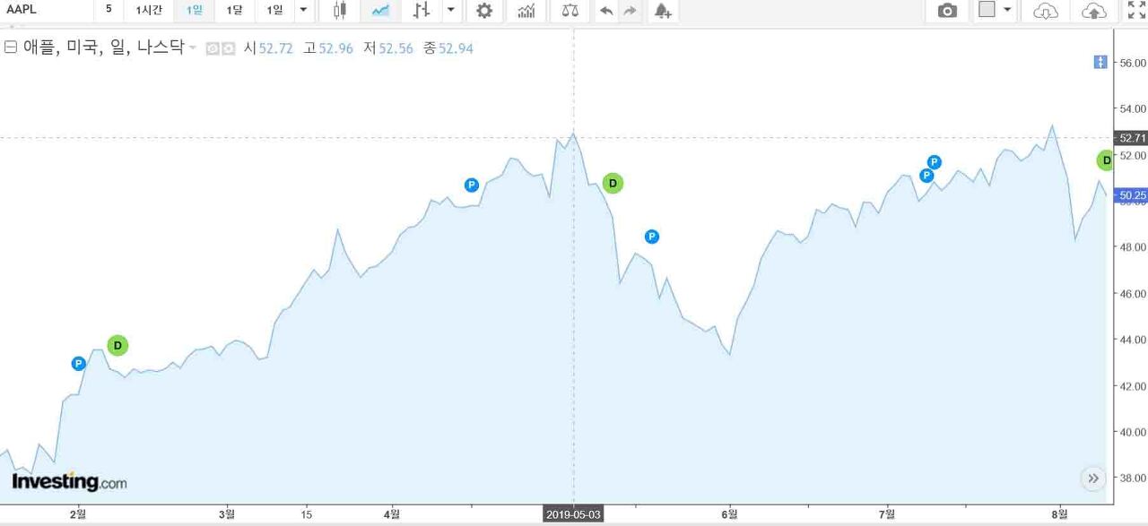Click the 7월 time axis label
Screen dimensions: 1148x526
point(887,514)
